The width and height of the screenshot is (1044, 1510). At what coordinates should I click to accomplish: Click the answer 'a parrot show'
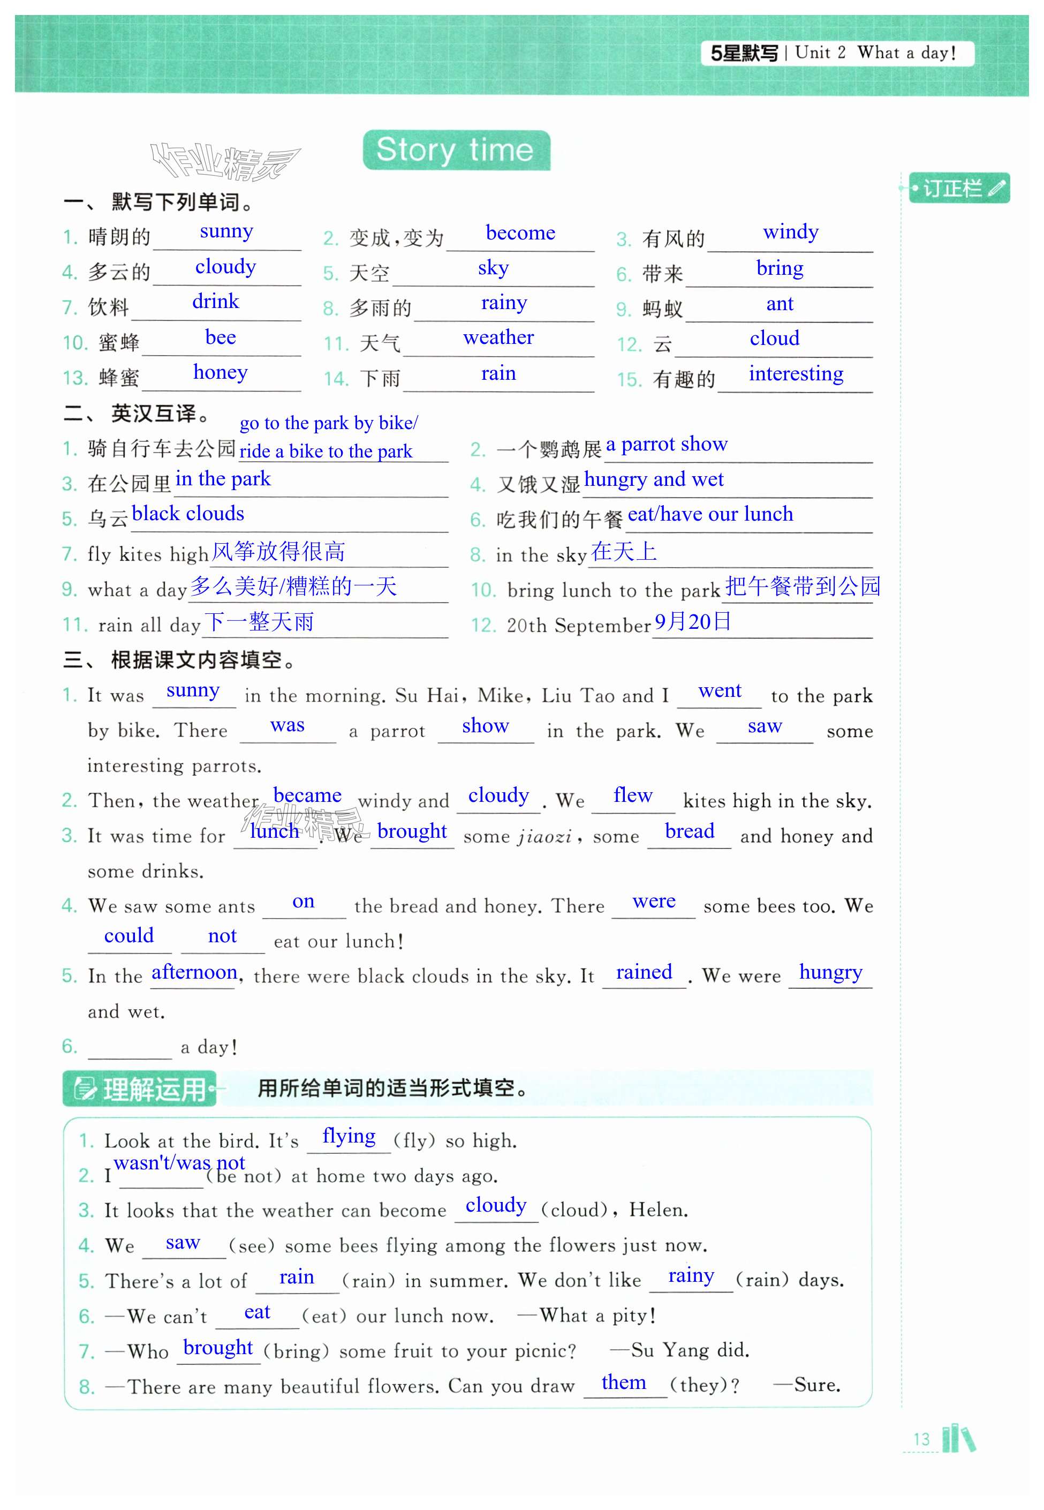pyautogui.click(x=666, y=445)
